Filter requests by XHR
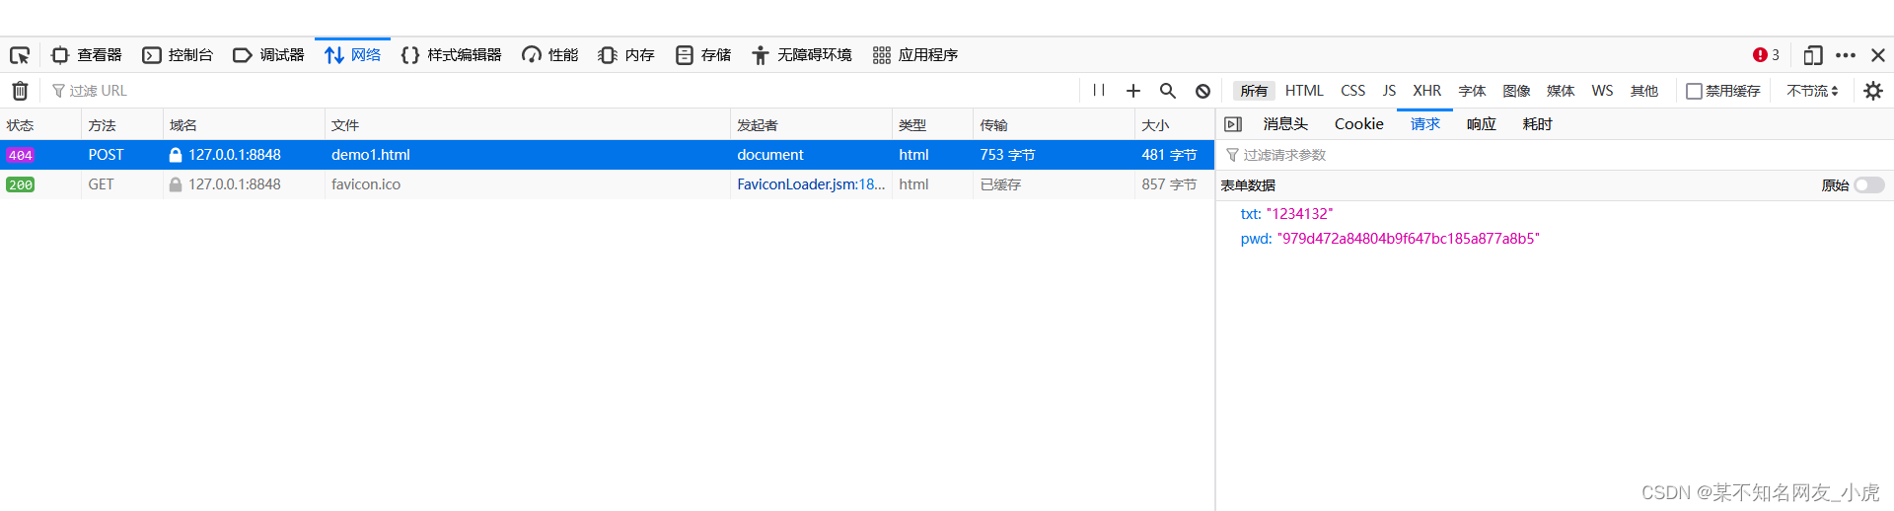 1426,91
